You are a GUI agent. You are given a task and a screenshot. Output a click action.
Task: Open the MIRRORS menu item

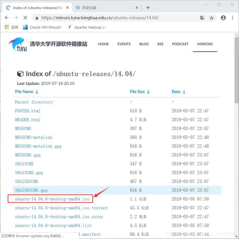pos(205,44)
